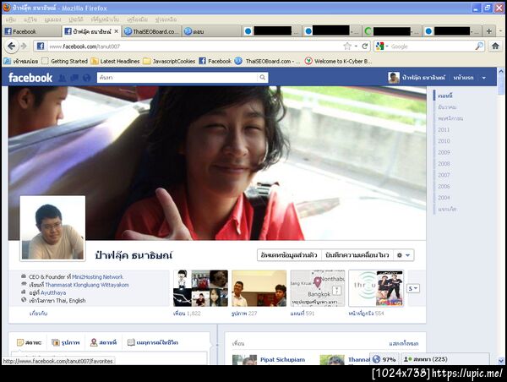Expand the hidden sections counter dropdown showing 5
The height and width of the screenshot is (382, 507).
tap(413, 288)
